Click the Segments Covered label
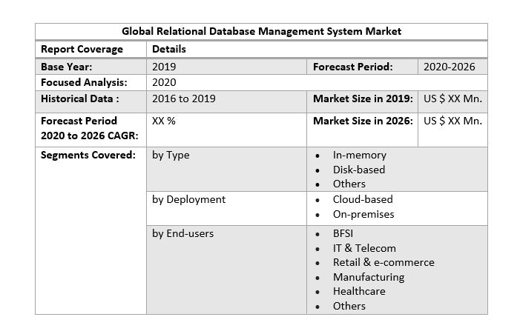The image size is (520, 334). pyautogui.click(x=88, y=155)
